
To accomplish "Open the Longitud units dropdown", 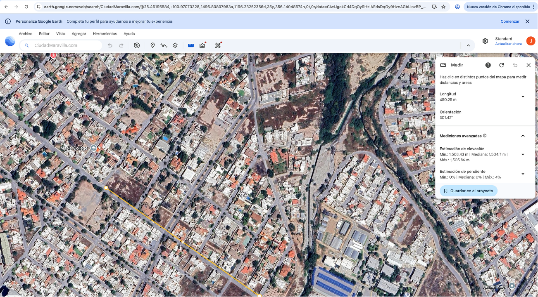I will pyautogui.click(x=523, y=97).
